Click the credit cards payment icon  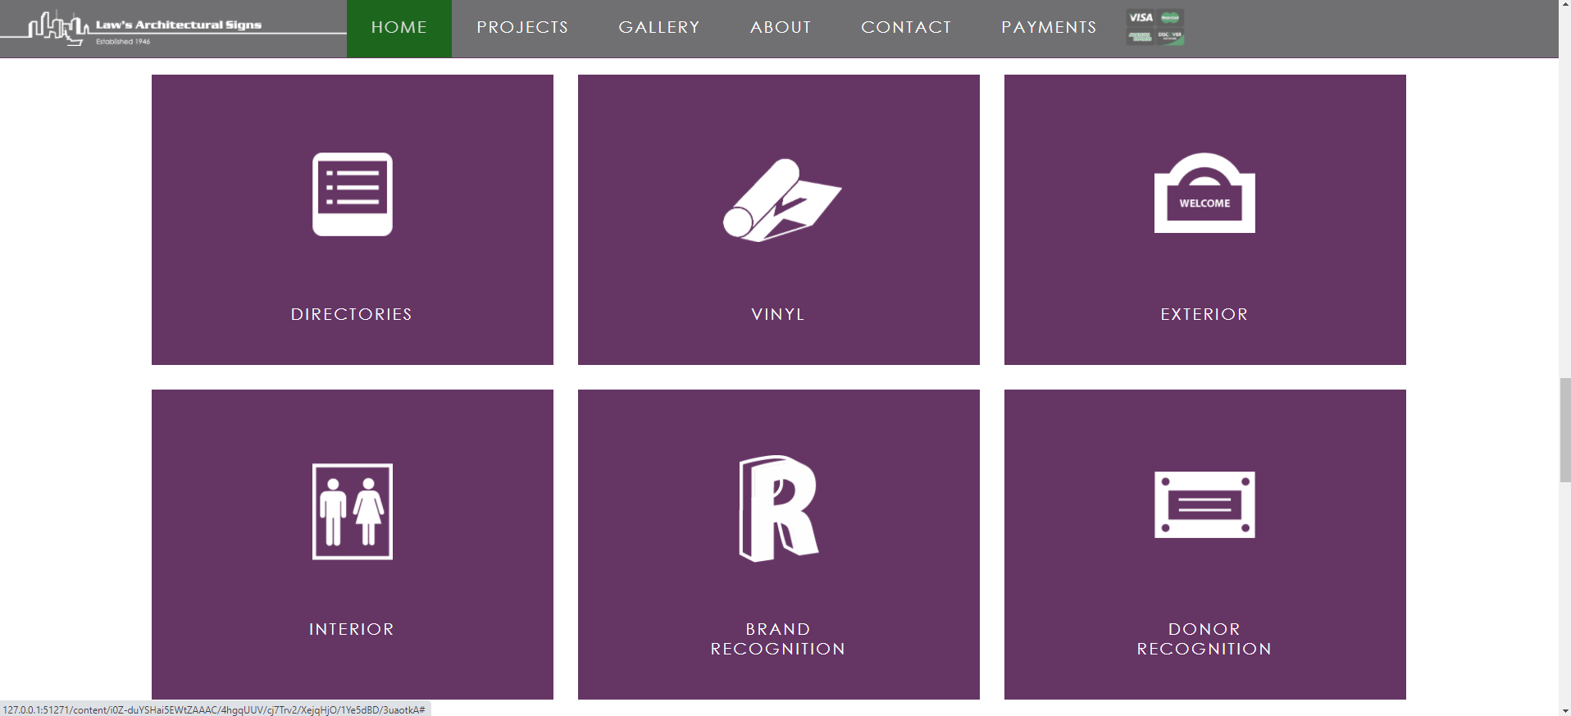point(1155,27)
